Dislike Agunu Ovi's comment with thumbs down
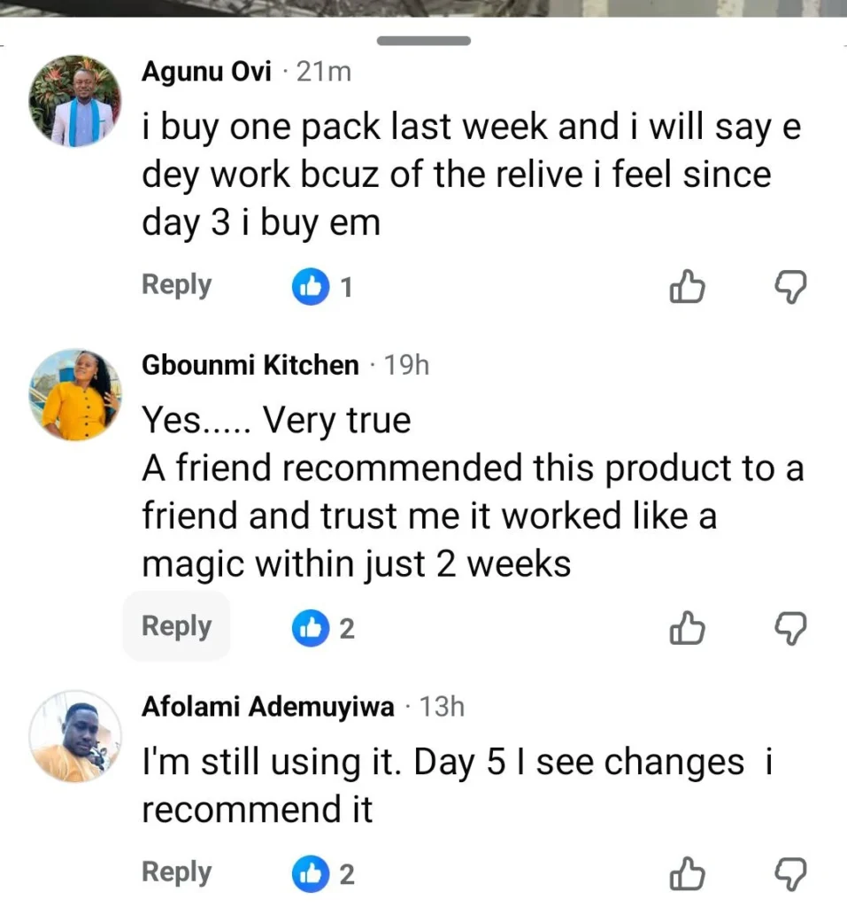The width and height of the screenshot is (847, 907). point(790,287)
